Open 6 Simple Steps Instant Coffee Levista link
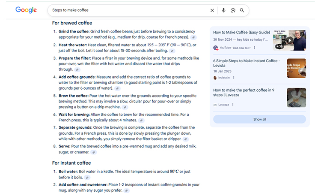 pyautogui.click(x=247, y=63)
